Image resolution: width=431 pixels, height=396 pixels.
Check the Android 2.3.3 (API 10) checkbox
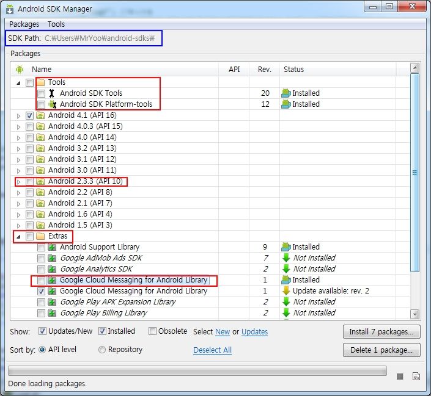(x=29, y=181)
